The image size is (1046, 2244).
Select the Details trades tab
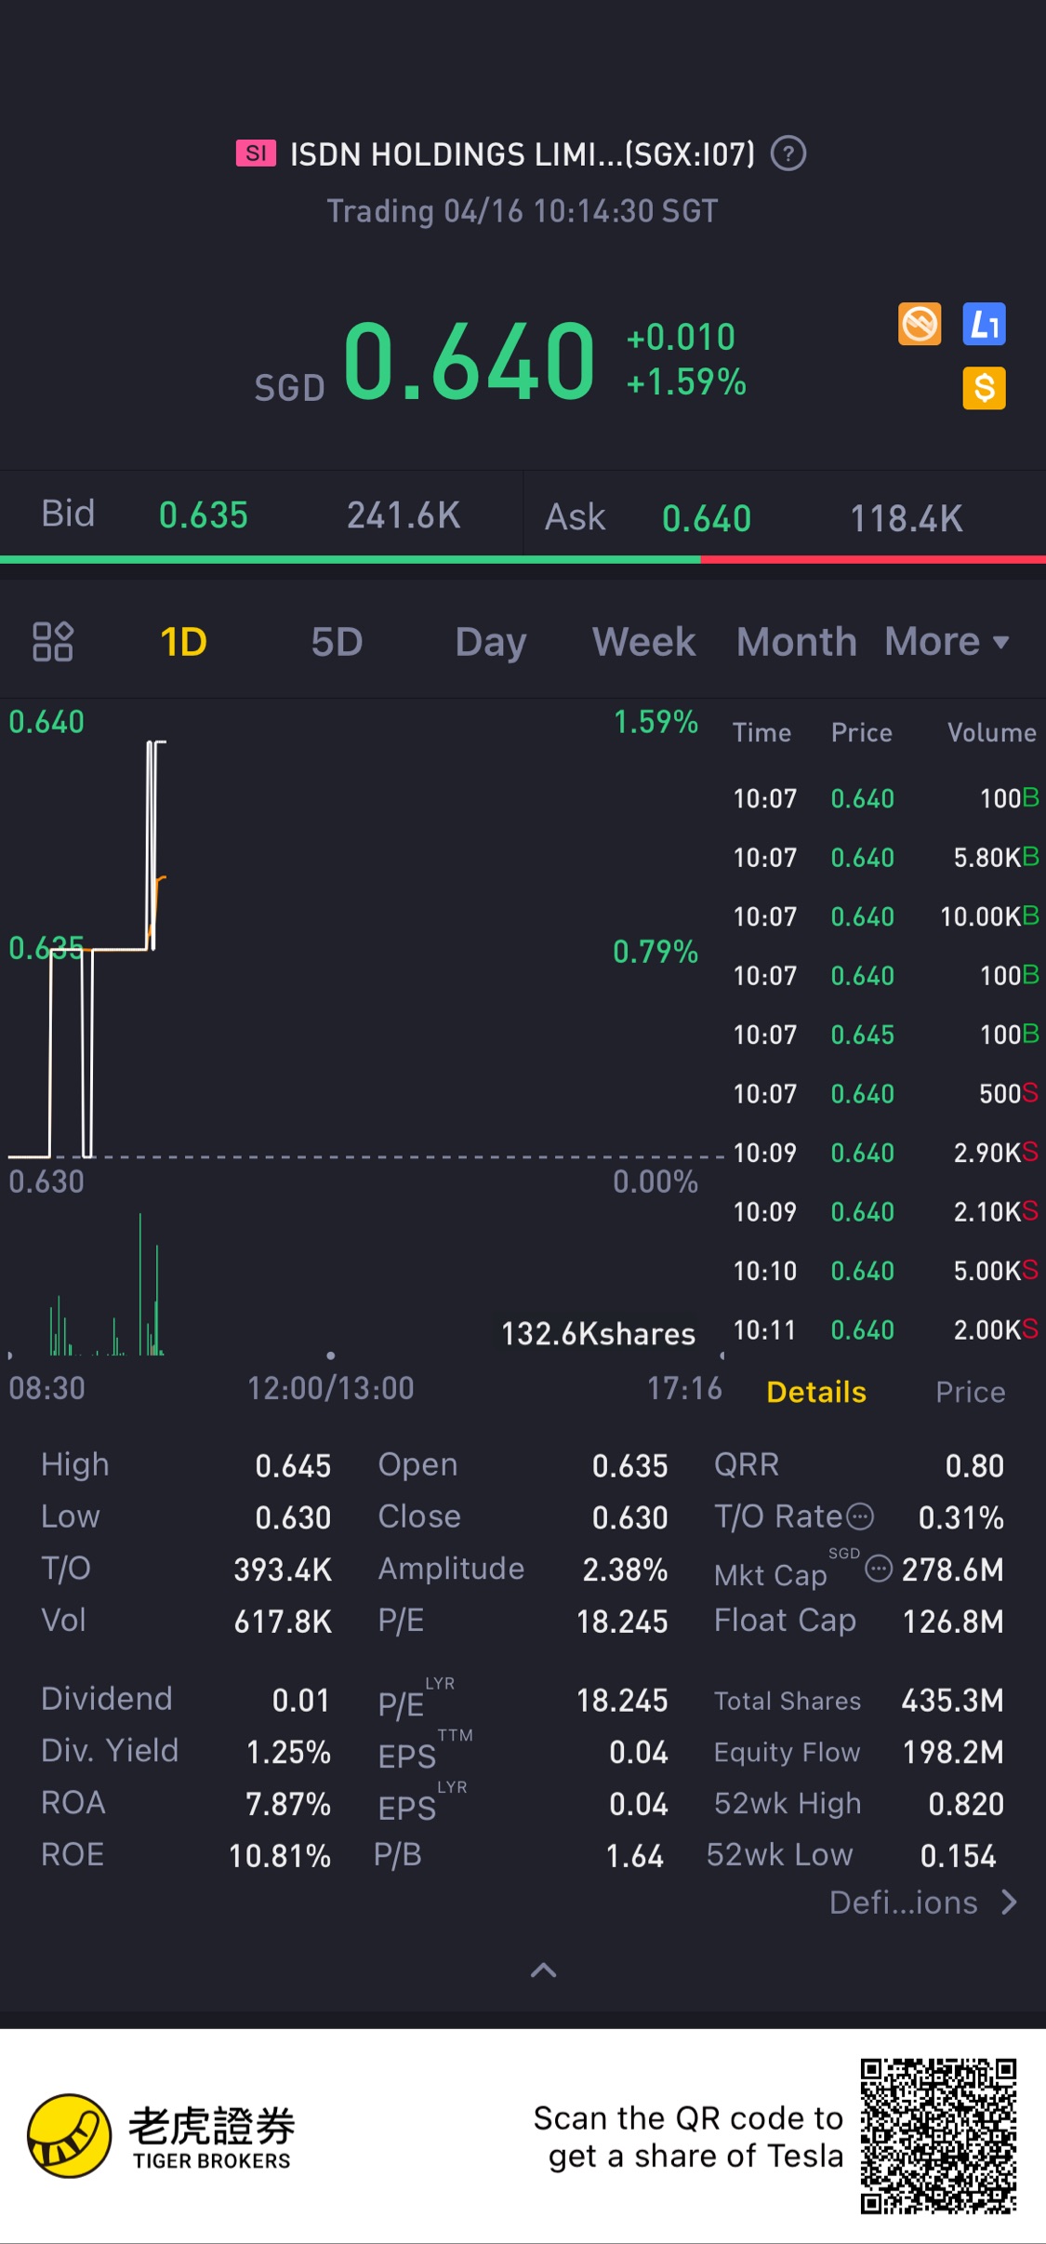click(x=816, y=1392)
